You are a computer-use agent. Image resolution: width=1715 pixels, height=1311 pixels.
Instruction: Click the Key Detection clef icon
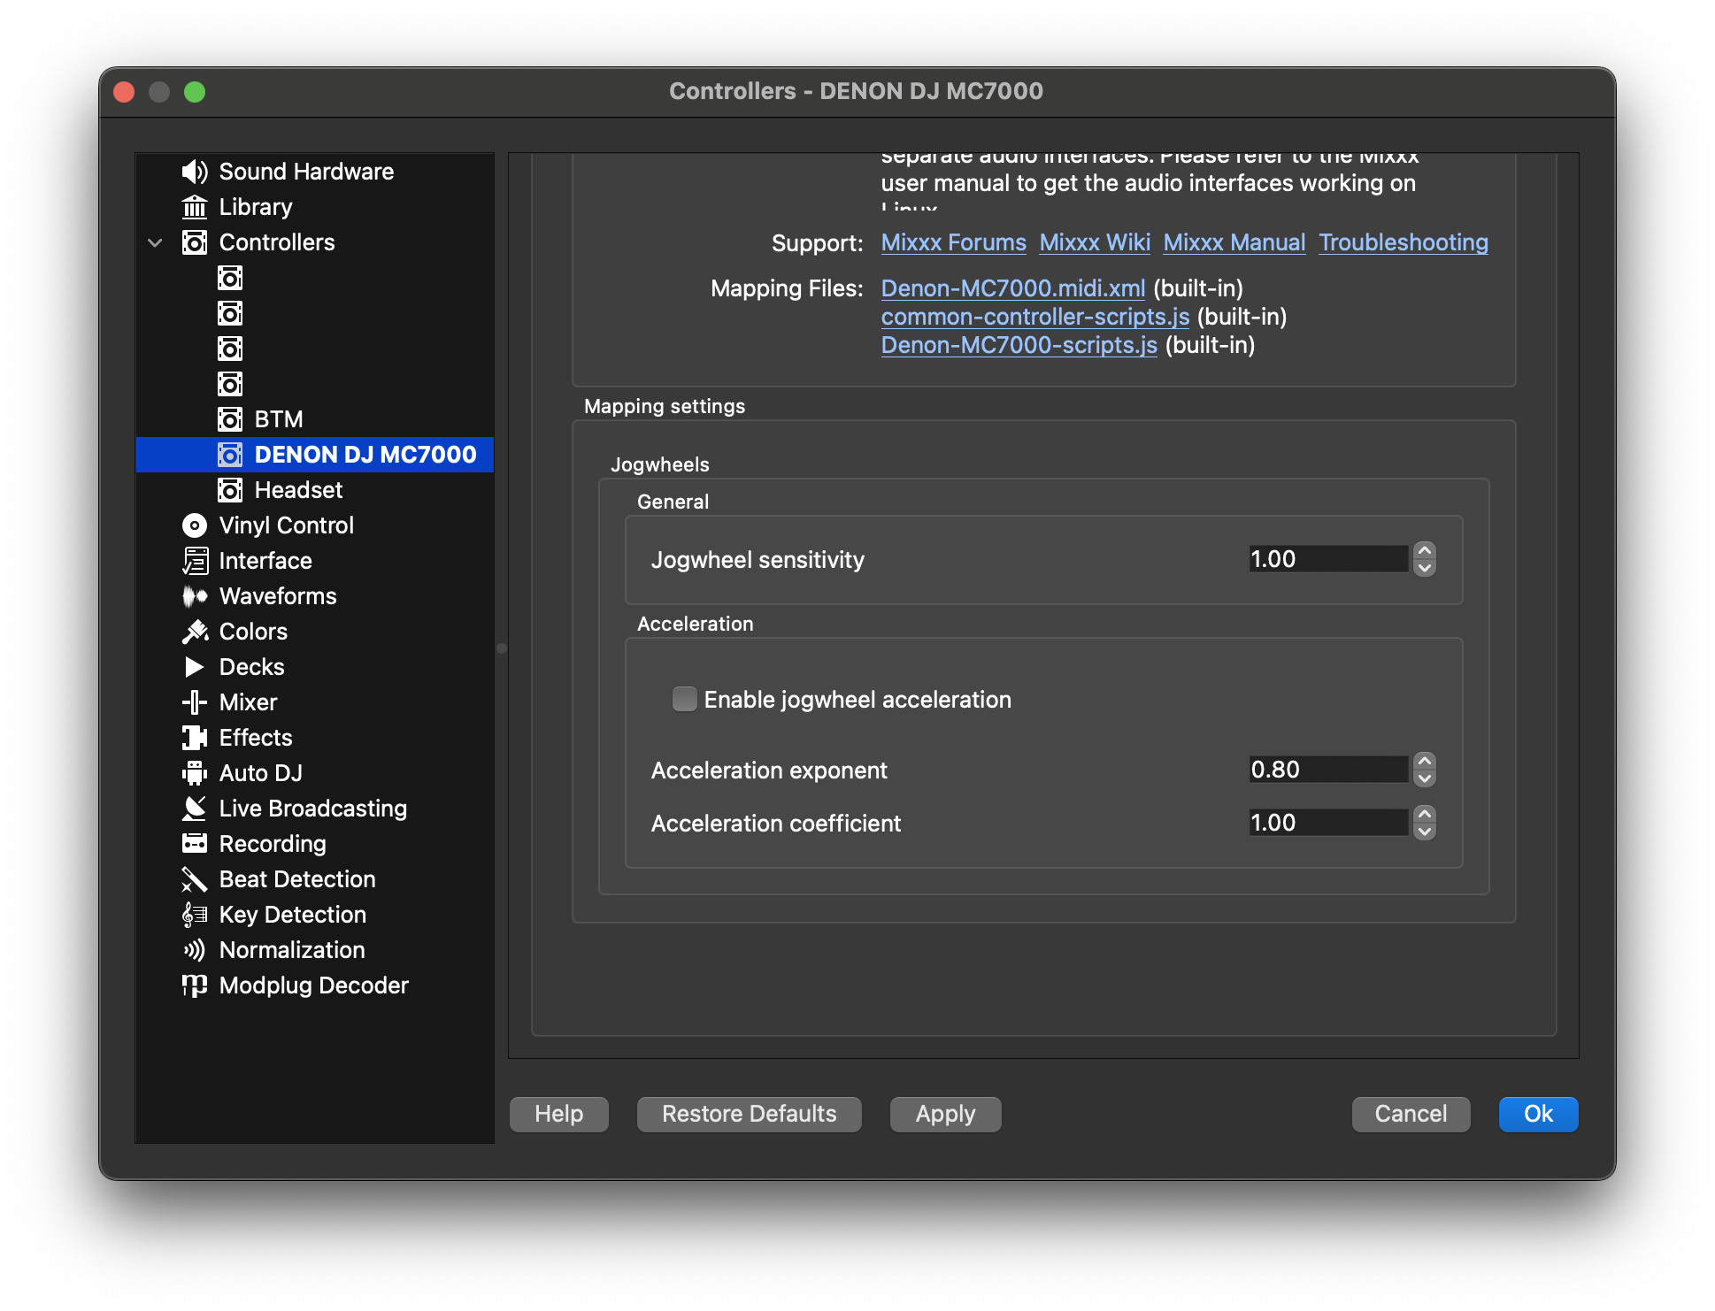[194, 915]
